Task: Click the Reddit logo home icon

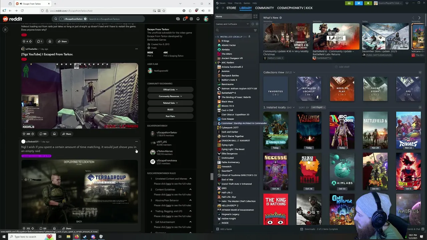Action: tap(12, 19)
